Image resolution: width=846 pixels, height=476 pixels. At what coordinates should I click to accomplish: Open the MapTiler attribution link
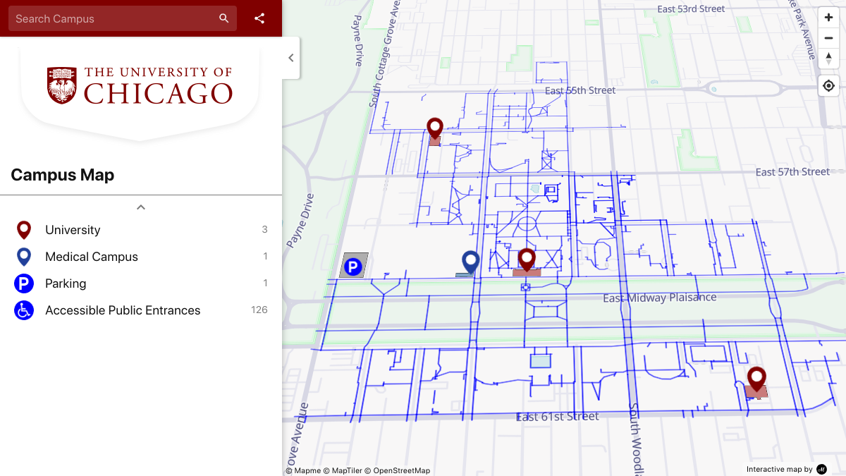coord(342,470)
